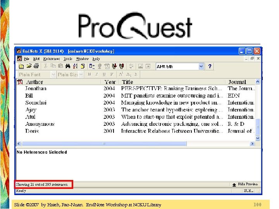Open the Edit menu
The height and width of the screenshot is (209, 279).
pos(36,59)
